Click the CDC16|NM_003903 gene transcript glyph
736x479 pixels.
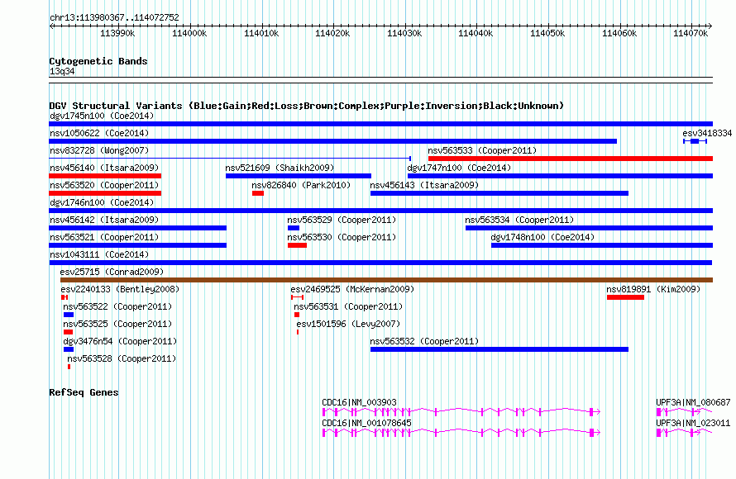pos(461,411)
